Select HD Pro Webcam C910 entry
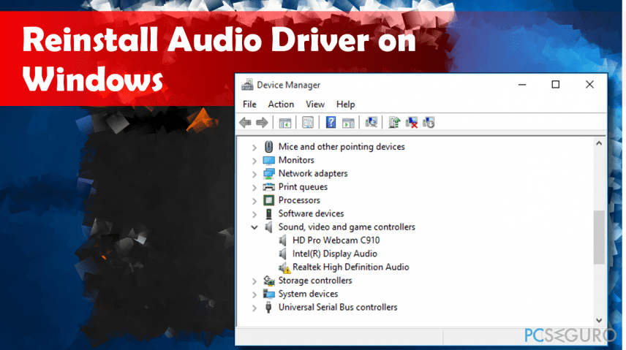Screen dimensions: 626x350 pos(336,240)
